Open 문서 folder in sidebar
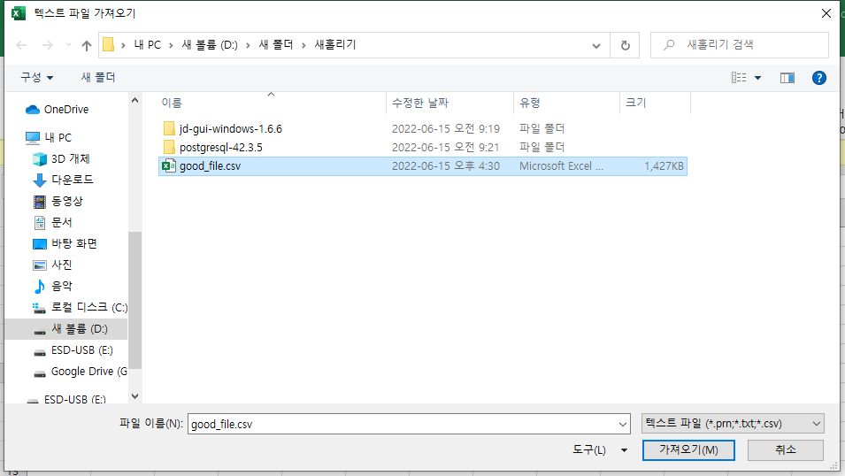This screenshot has width=845, height=476. pyautogui.click(x=52, y=222)
